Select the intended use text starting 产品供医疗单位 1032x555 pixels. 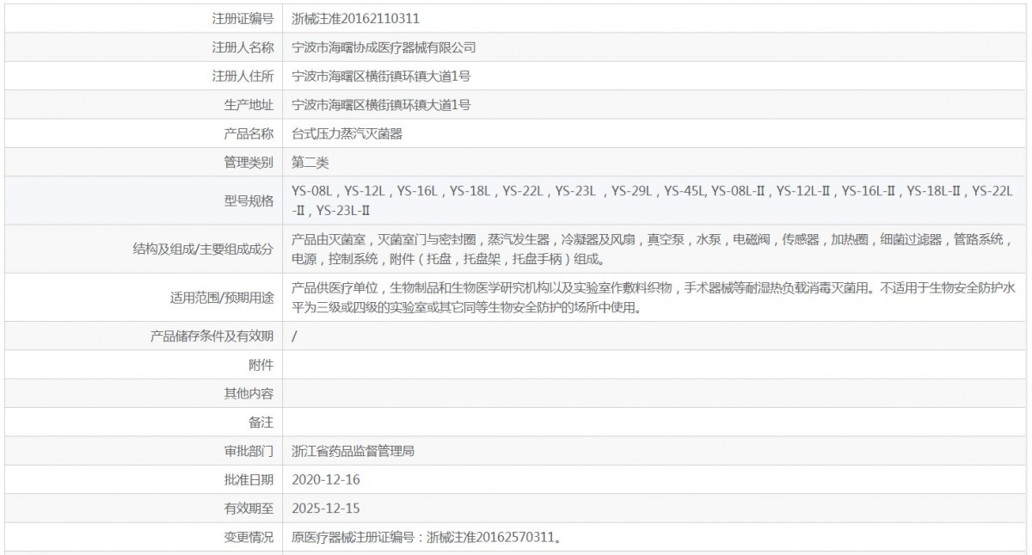(x=654, y=298)
